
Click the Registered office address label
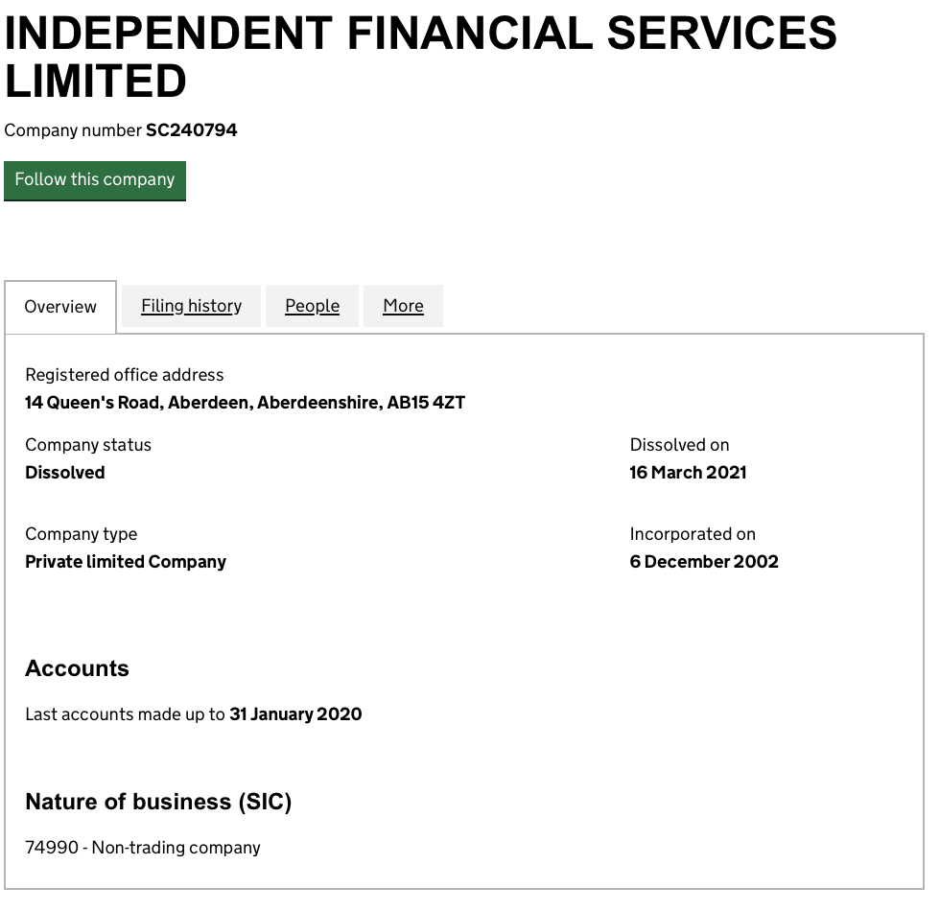point(124,375)
